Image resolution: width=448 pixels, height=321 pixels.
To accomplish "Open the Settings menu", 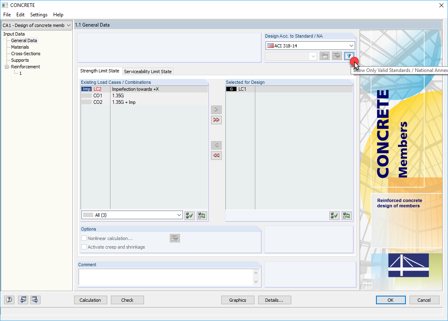I will click(38, 14).
